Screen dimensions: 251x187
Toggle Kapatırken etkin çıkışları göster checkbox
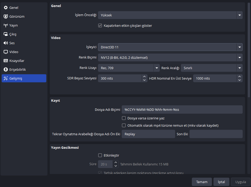pos(100,26)
